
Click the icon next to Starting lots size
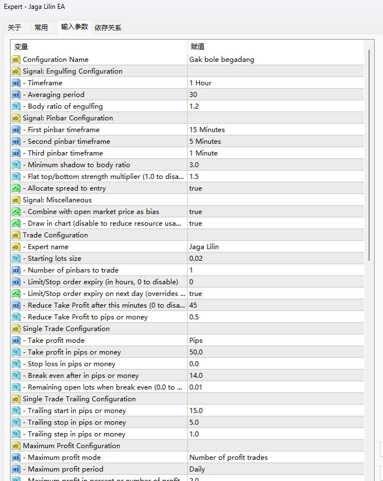tap(16, 259)
